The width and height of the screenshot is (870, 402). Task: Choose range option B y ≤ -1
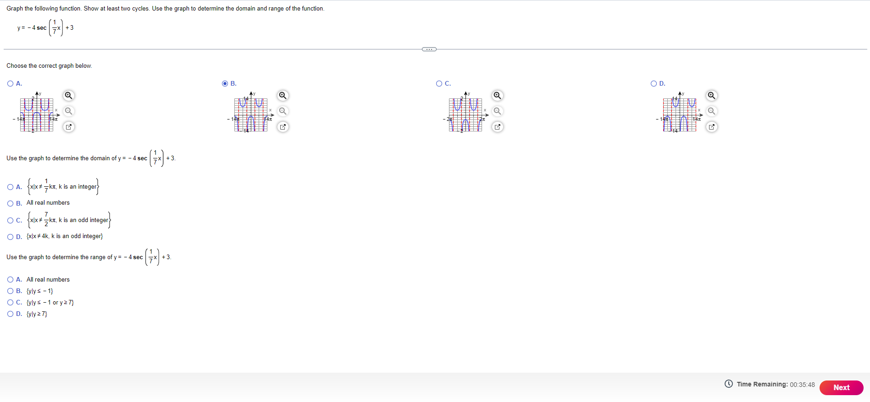[11, 291]
